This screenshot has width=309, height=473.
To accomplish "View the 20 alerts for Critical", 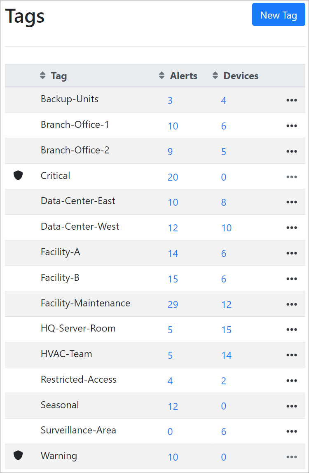I will 173,176.
